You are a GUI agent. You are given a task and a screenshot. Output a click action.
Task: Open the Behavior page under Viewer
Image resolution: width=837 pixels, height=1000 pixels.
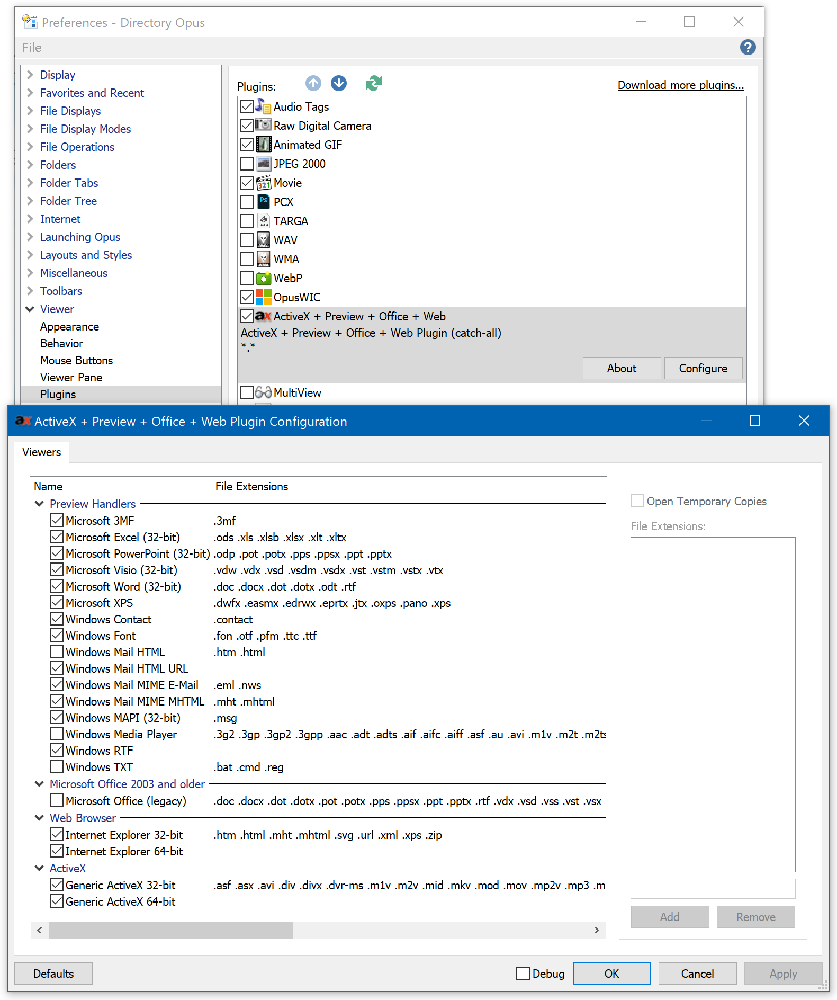[x=61, y=344]
